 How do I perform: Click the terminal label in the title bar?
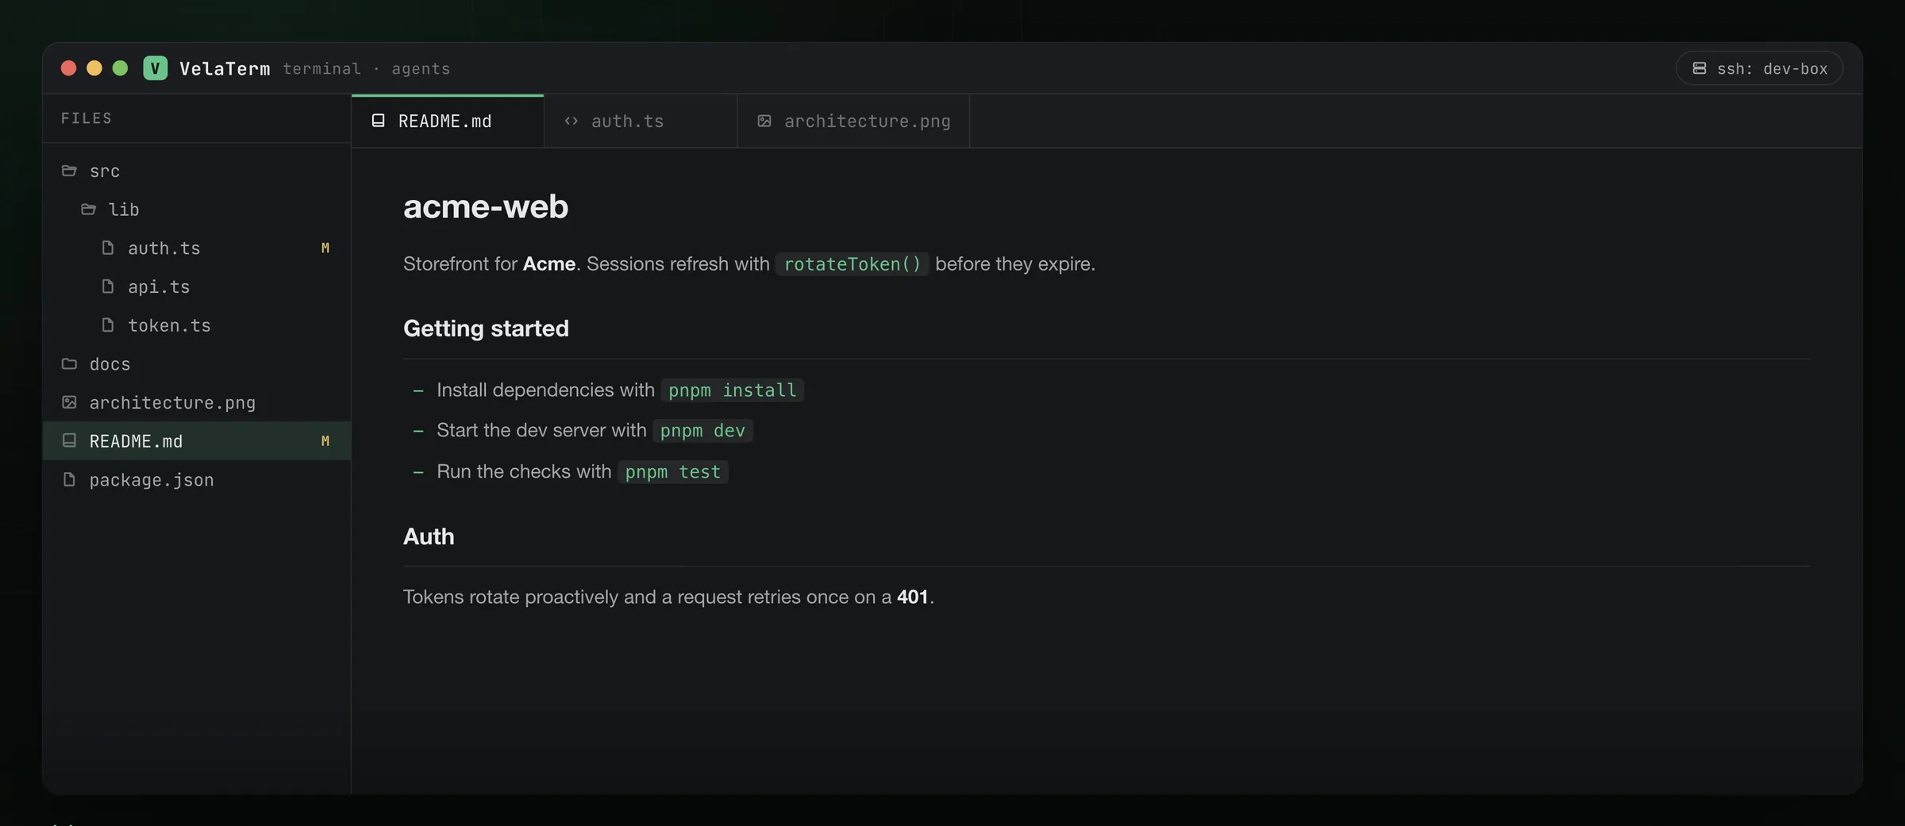[321, 69]
